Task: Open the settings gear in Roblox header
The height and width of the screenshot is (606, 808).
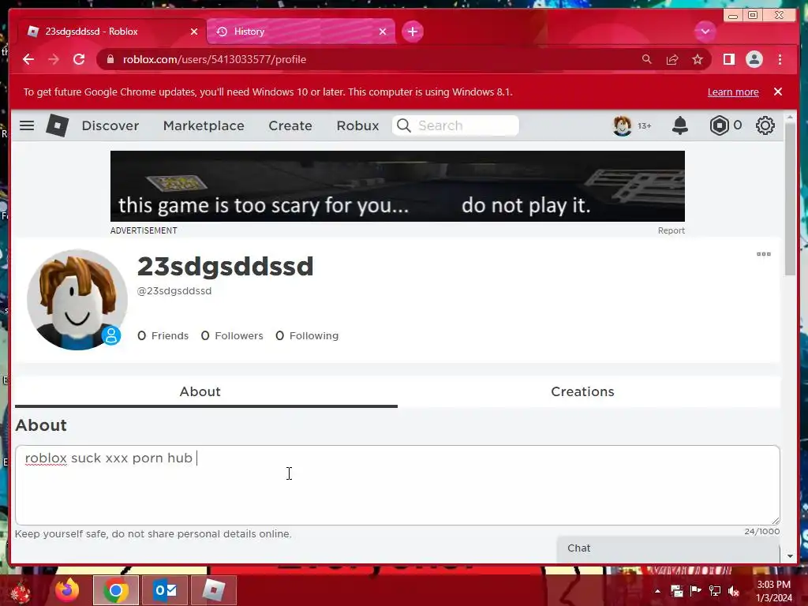Action: [x=765, y=125]
